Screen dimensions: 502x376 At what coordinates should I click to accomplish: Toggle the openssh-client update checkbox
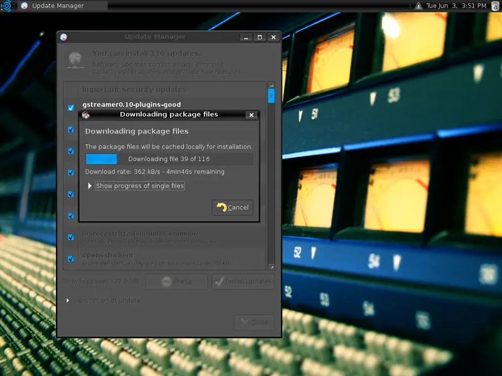[71, 259]
